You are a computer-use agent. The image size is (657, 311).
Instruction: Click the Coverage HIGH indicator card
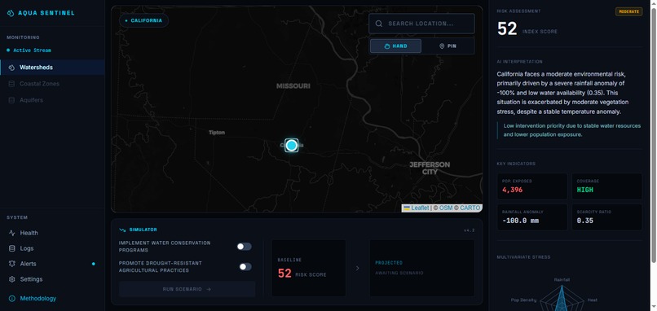pyautogui.click(x=607, y=186)
